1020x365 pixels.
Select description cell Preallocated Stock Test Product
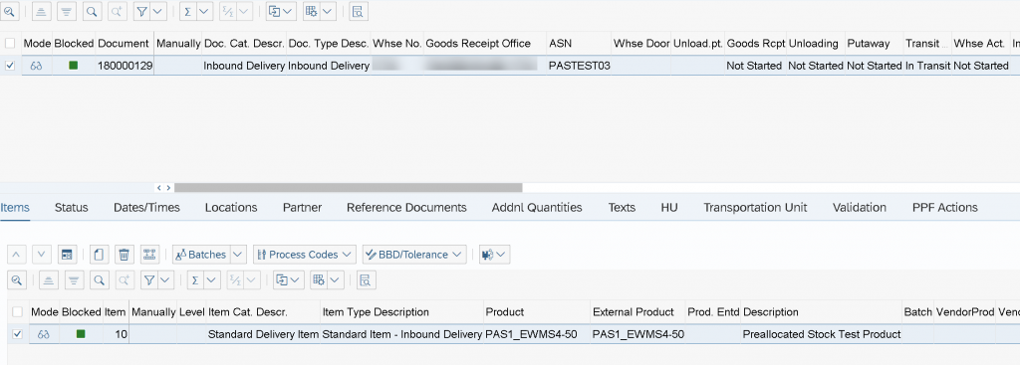[822, 334]
